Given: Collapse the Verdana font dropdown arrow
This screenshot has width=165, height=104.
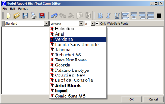Looking at the screenshot, I should coord(81,24).
